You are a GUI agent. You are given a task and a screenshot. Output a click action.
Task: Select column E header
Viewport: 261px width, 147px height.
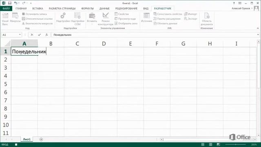click(x=130, y=44)
